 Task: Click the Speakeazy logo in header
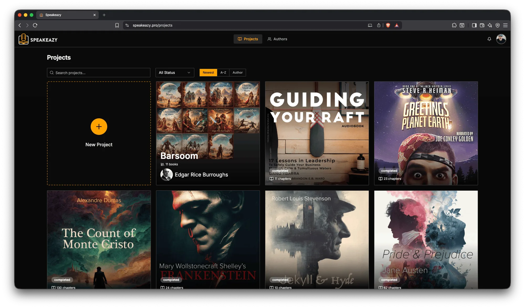38,39
